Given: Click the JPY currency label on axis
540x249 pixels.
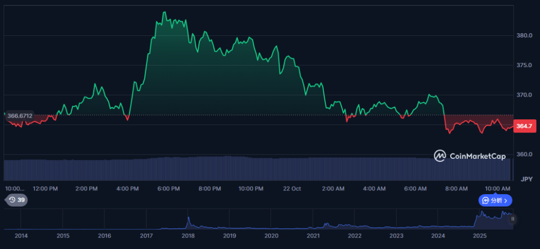Looking at the screenshot, I should pyautogui.click(x=526, y=180).
